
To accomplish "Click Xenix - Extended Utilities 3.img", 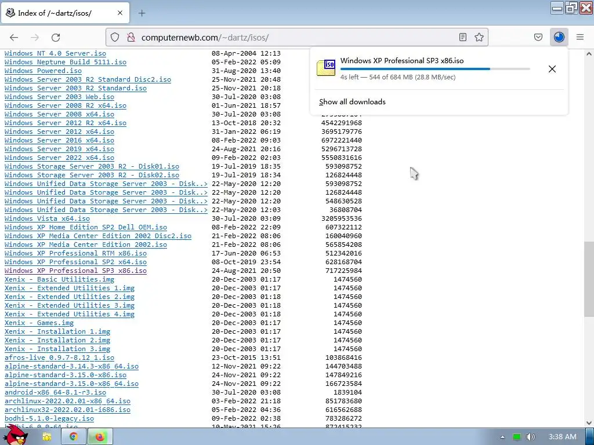I will [x=70, y=306].
